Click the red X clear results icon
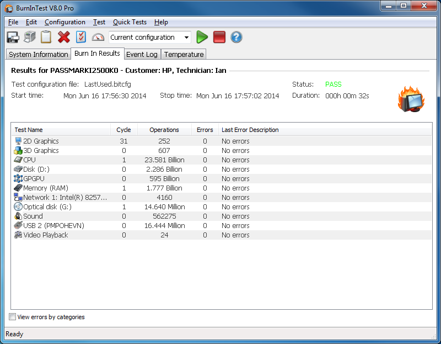Image resolution: width=441 pixels, height=344 pixels. [x=64, y=37]
